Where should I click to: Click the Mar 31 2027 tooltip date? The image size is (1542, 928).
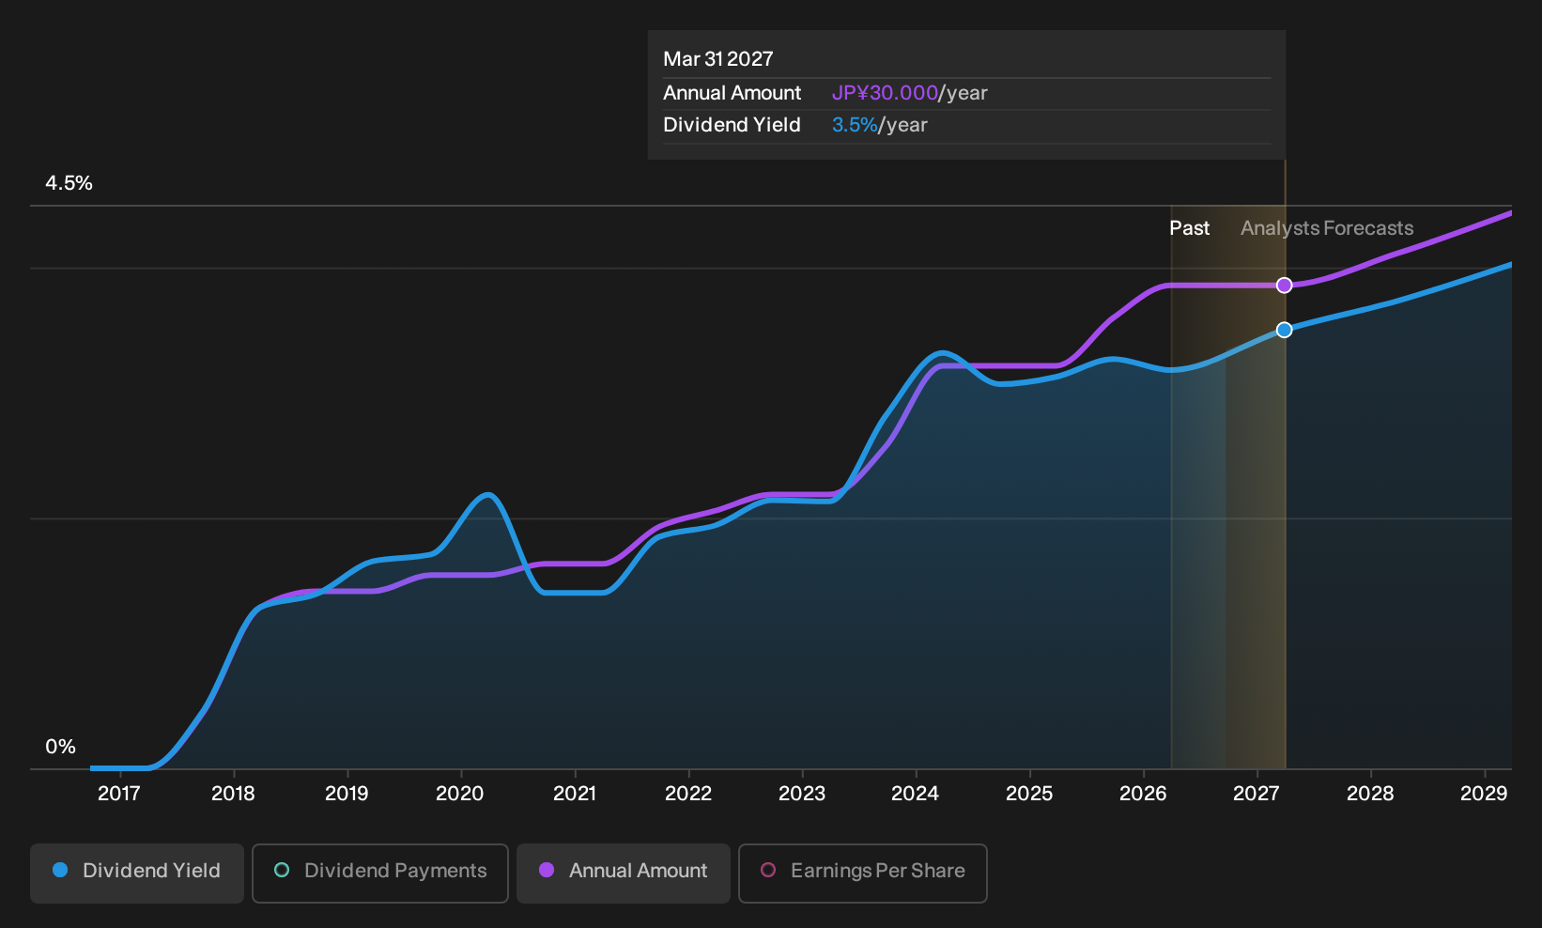click(x=718, y=59)
